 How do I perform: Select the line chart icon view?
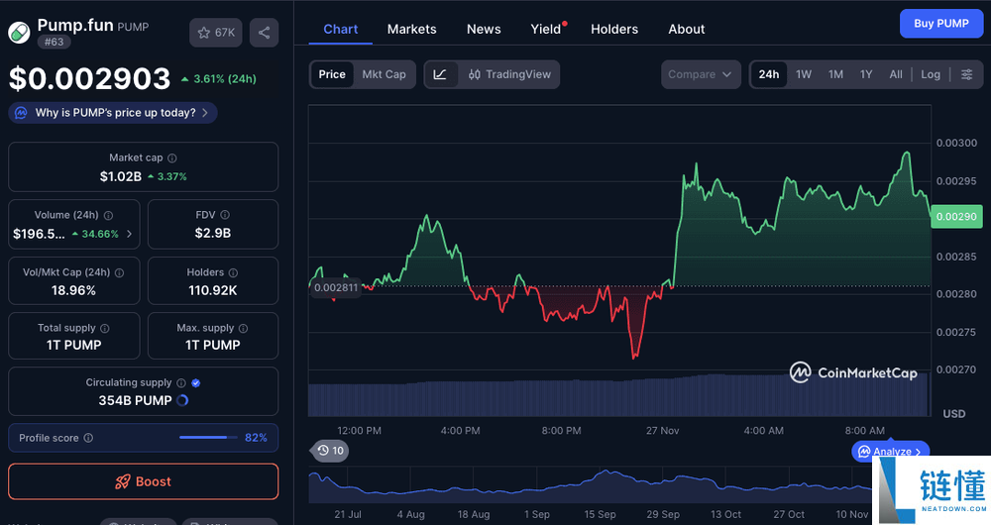click(x=441, y=74)
